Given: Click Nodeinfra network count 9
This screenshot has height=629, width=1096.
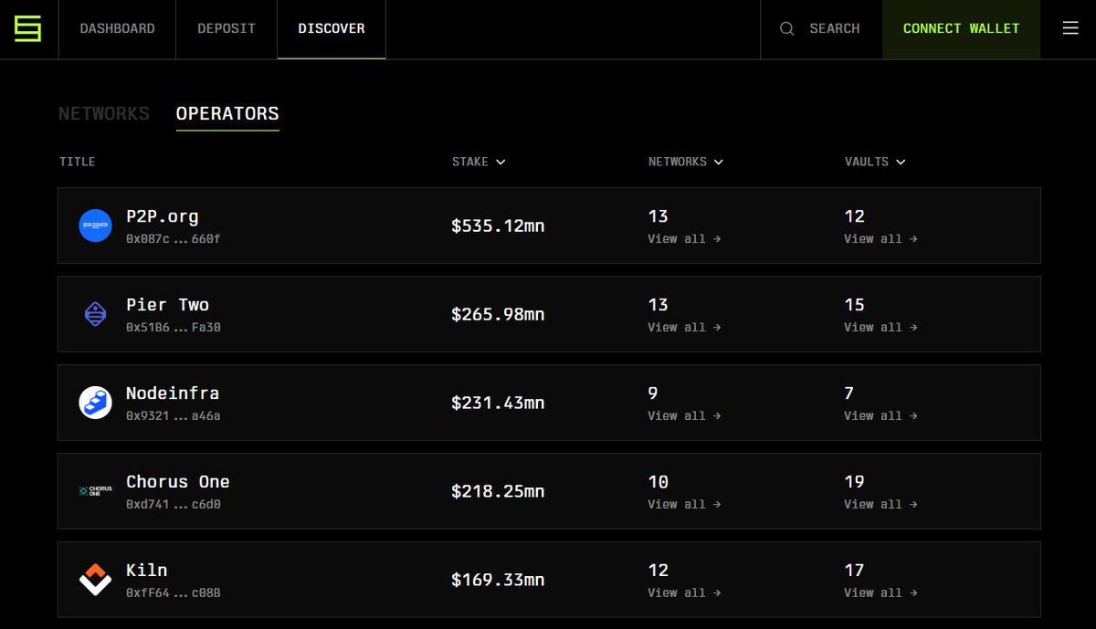Looking at the screenshot, I should coord(653,393).
